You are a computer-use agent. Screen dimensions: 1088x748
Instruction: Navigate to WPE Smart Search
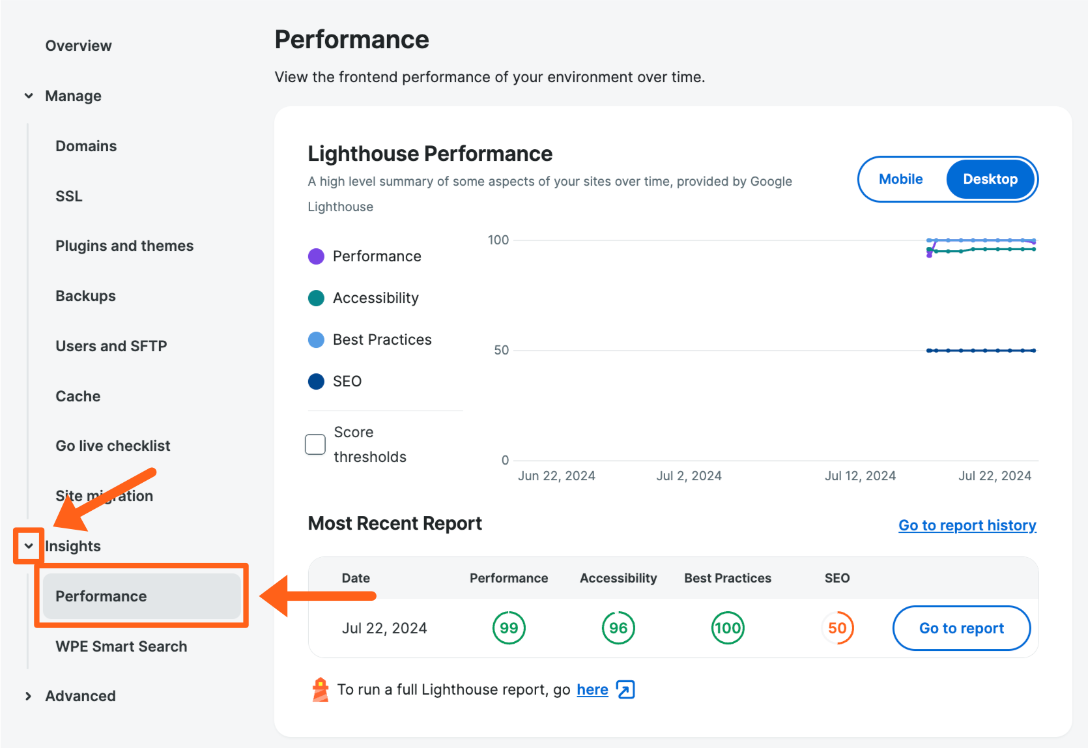(121, 646)
